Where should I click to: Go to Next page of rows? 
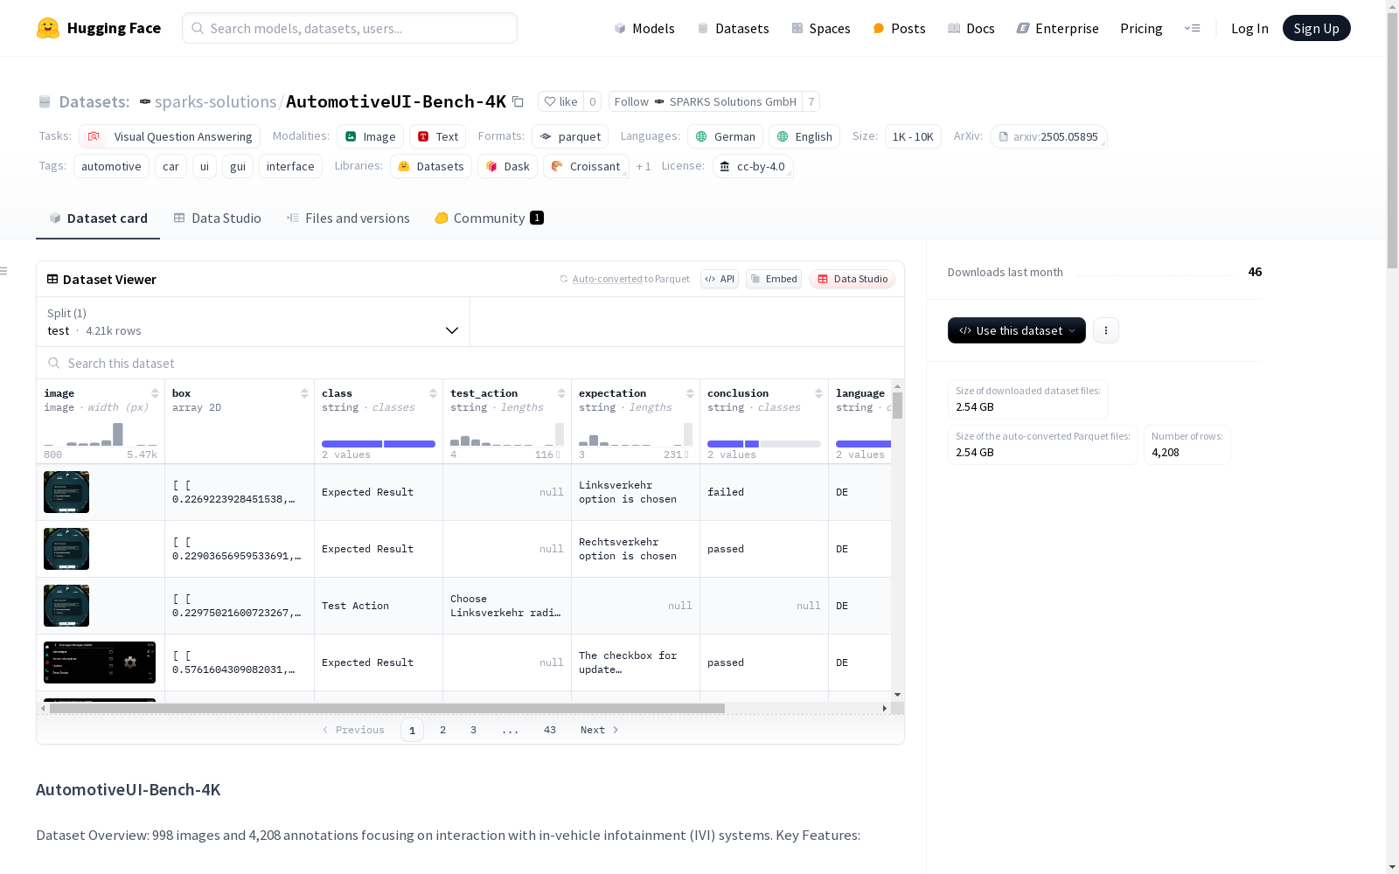tap(599, 730)
